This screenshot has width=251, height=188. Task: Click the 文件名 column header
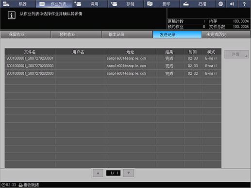(30, 52)
